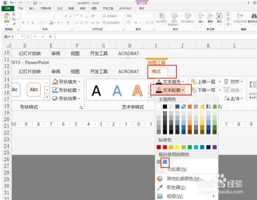
Task: Click the Paste clipboard icon
Action: coord(7,17)
